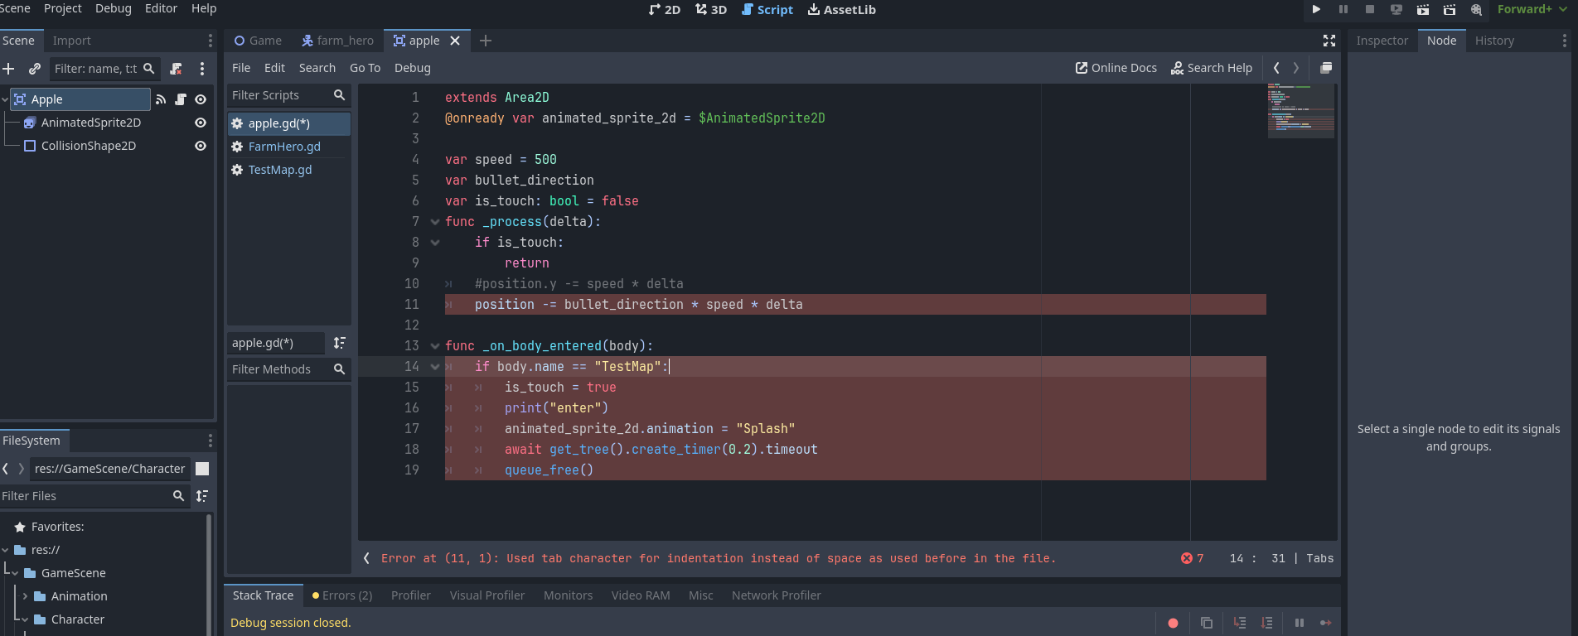Screen dimensions: 1578x636
Task: Open Online Docs link
Action: [1116, 68]
